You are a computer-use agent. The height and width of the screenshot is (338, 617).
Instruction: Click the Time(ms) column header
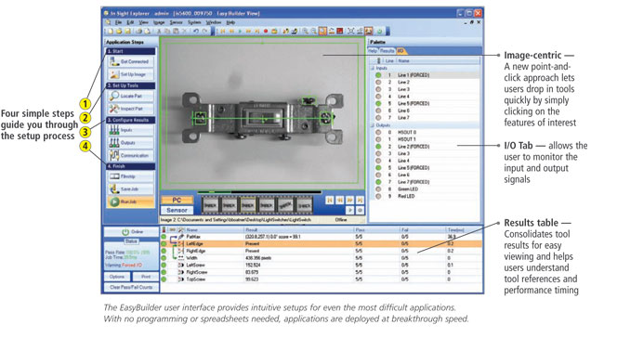pos(464,229)
